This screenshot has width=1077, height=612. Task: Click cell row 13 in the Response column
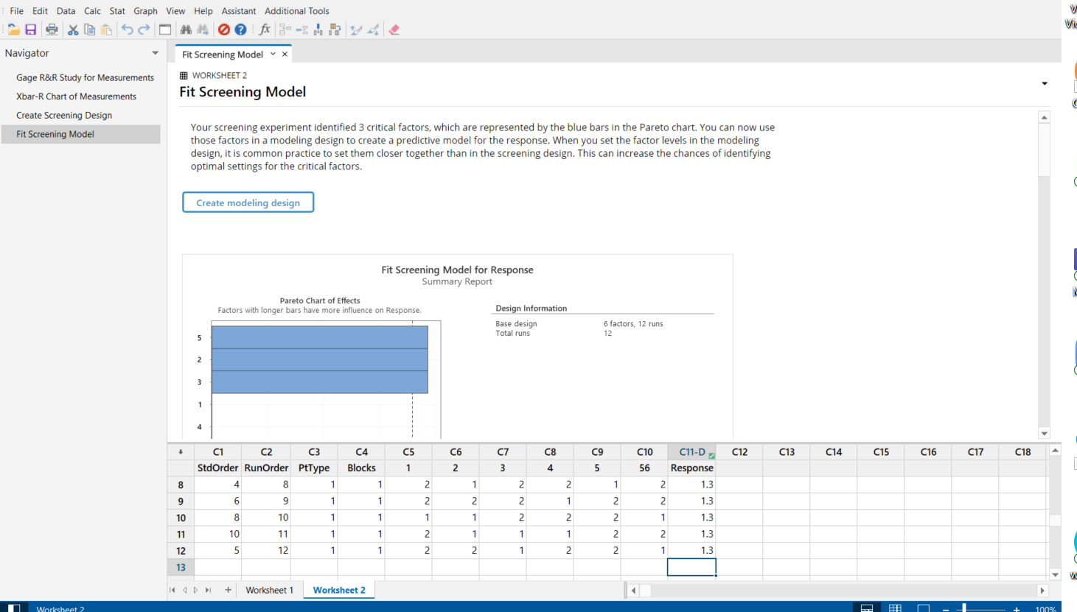coord(691,566)
